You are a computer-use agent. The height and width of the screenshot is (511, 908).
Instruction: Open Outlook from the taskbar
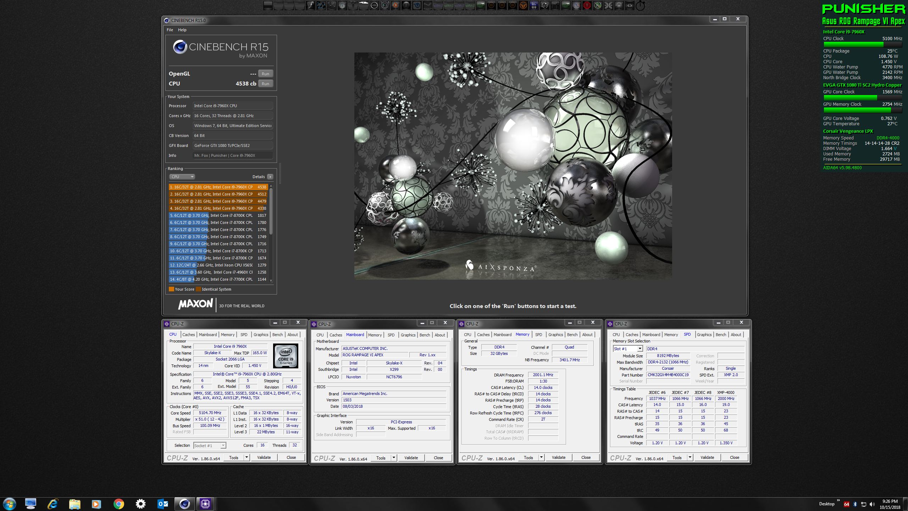[162, 504]
